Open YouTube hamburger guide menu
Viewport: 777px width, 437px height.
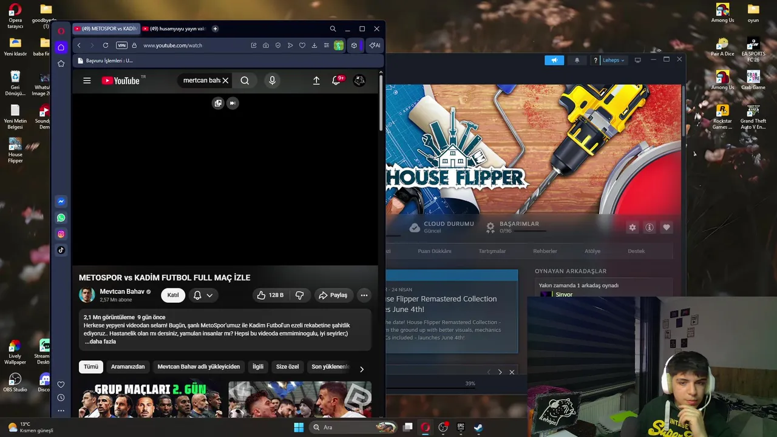click(87, 81)
